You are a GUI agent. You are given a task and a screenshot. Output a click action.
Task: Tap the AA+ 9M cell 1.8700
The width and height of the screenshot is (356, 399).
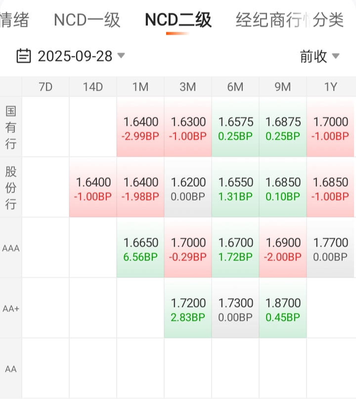tap(283, 309)
